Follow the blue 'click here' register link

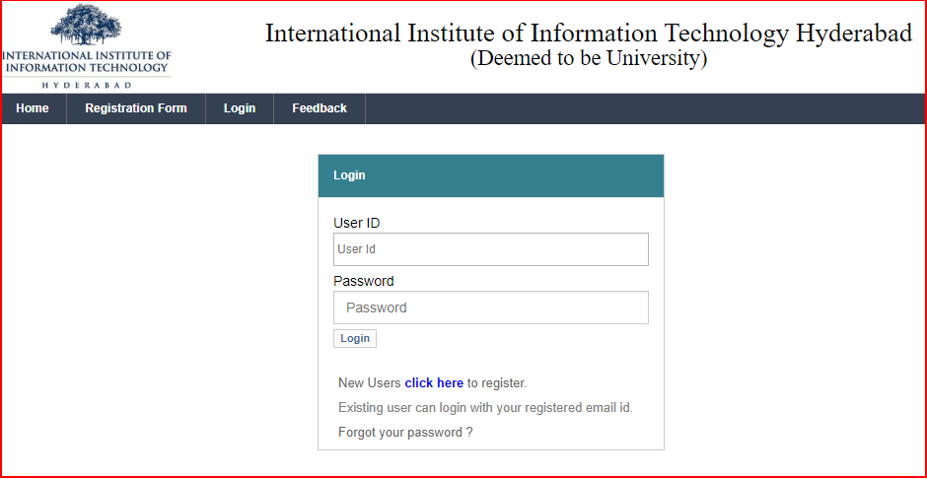point(433,383)
